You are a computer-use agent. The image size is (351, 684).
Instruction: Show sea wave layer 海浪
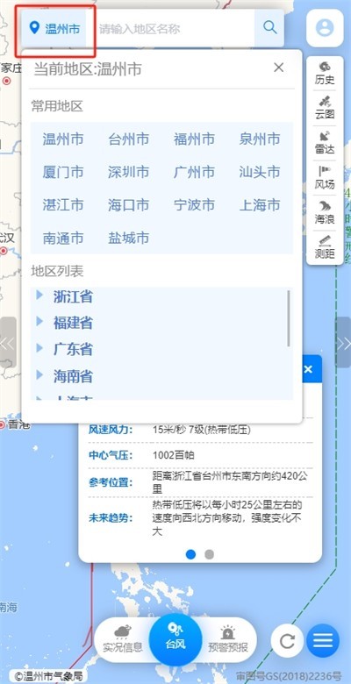[x=325, y=213]
